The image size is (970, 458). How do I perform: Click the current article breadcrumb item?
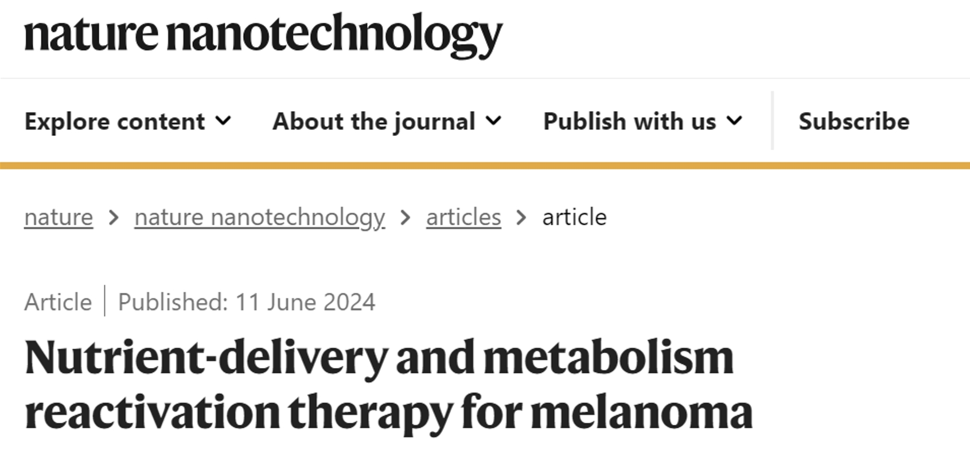[574, 217]
